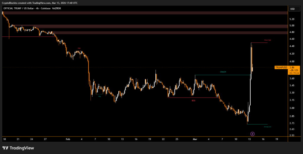Click the TRUMPUSD price label
The image size is (303, 154).
[x=281, y=67]
